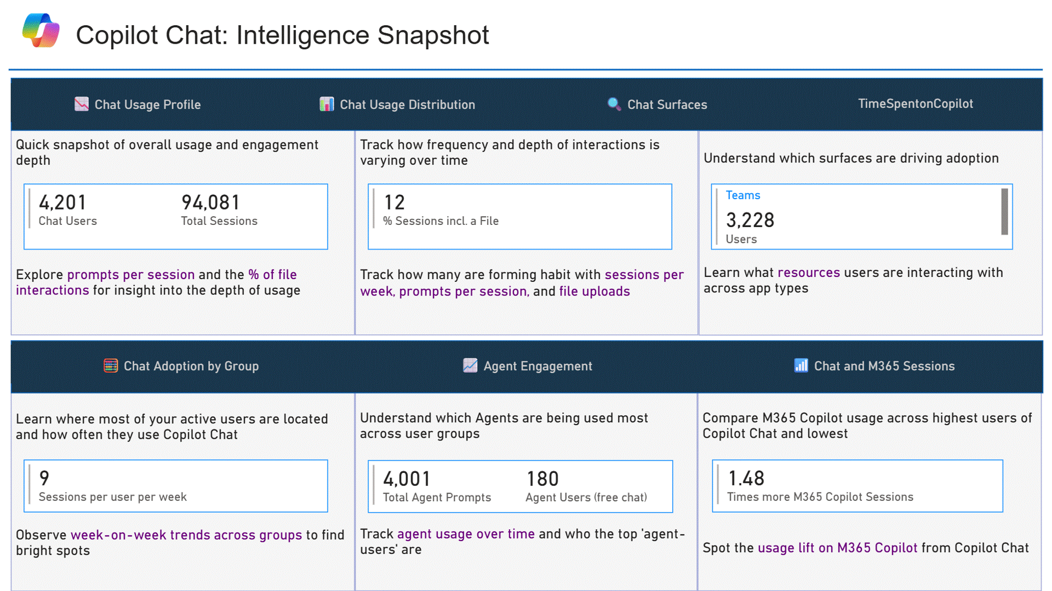Click the Agent Engagement line chart icon
1052x591 pixels.
click(x=470, y=366)
